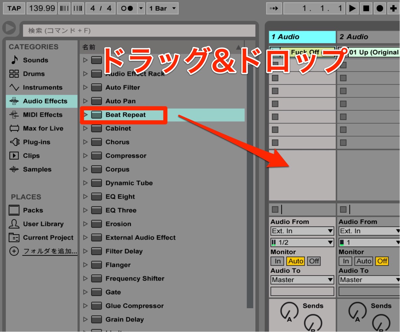Select the MIDI Effects category

(x=42, y=115)
